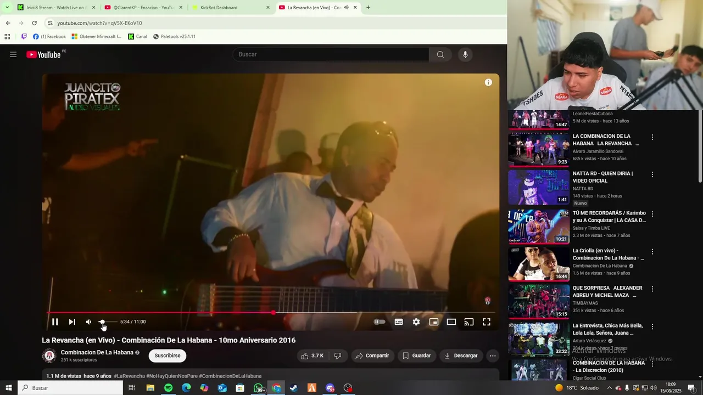
Task: Click Guardar to save video
Action: coord(416,356)
